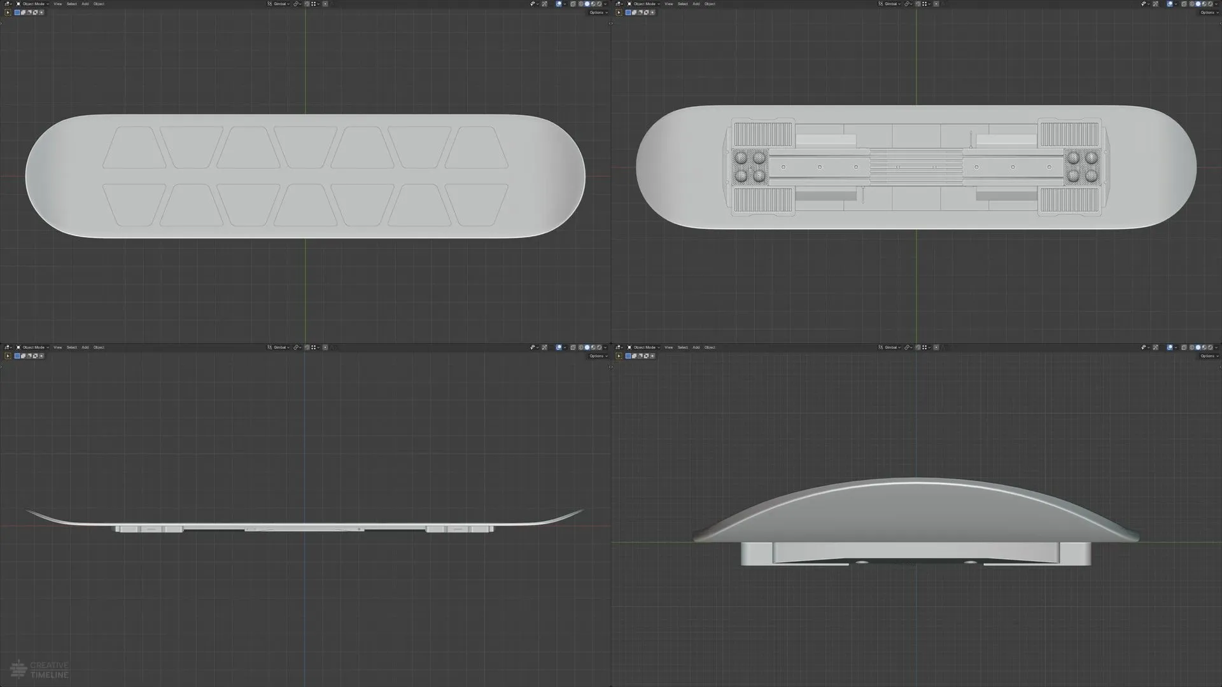
Task: Open Object Mode dropdown in bottom-left viewport
Action: 32,347
